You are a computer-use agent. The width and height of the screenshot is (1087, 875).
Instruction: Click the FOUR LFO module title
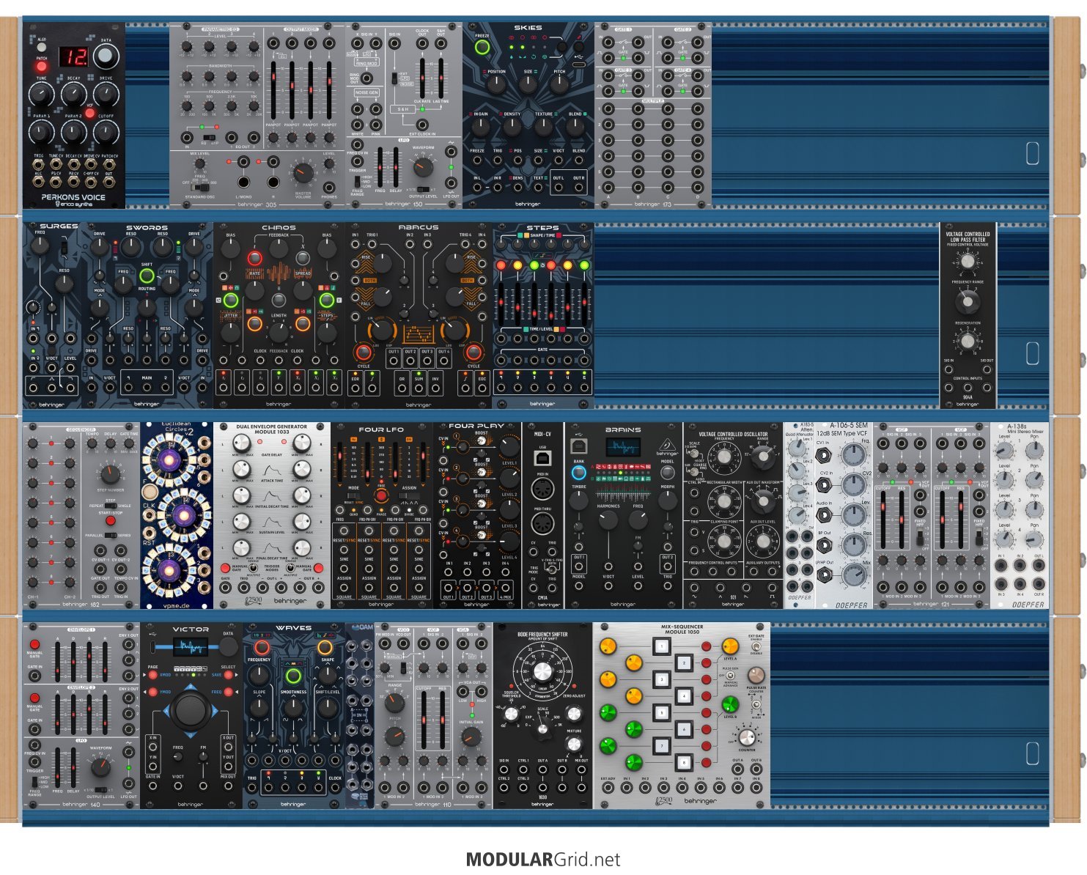(x=381, y=429)
